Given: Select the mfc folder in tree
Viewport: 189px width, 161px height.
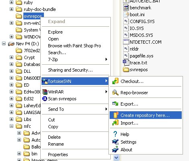Looking at the screenshot, I should (27, 126).
